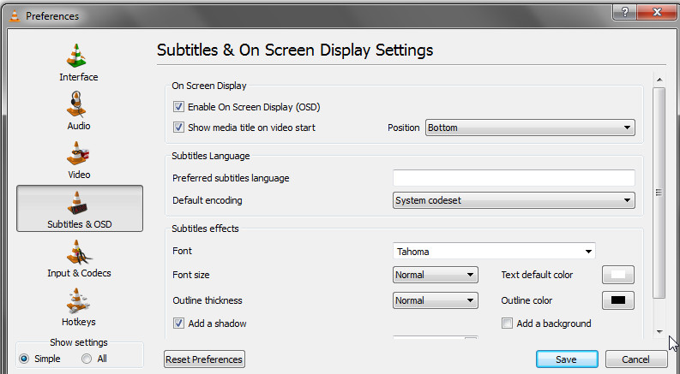Screen dimensions: 680x374
Task: Open Input & Codecs cone icon
Action: 79,252
